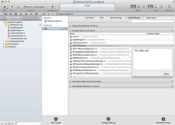Toggle the Navigator pane view button
175x125 pixels.
point(150,7)
